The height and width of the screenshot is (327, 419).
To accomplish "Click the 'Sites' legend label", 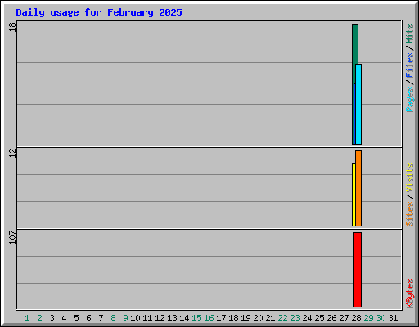I will (410, 214).
